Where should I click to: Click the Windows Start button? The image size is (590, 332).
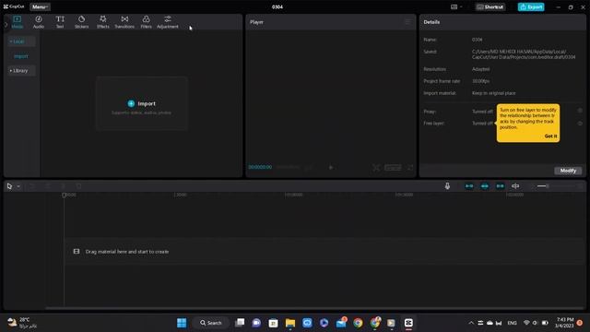[x=182, y=323]
